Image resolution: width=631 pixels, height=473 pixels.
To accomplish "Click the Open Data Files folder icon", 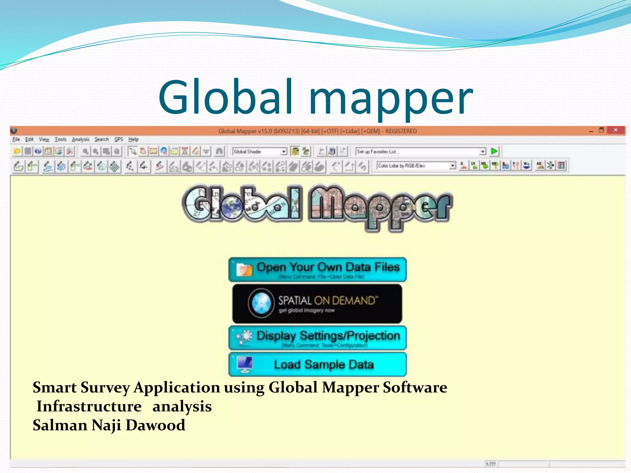I will click(x=17, y=151).
